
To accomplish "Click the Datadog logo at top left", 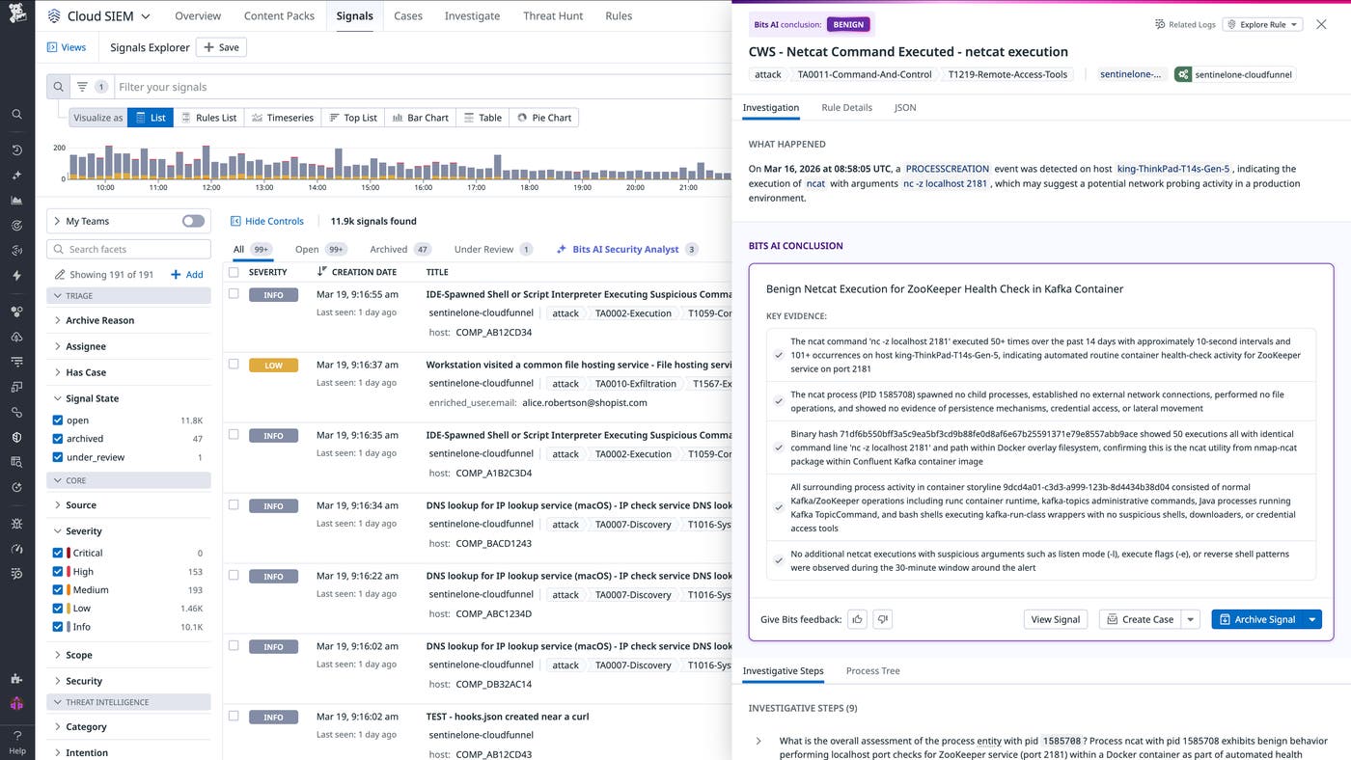I will point(15,15).
